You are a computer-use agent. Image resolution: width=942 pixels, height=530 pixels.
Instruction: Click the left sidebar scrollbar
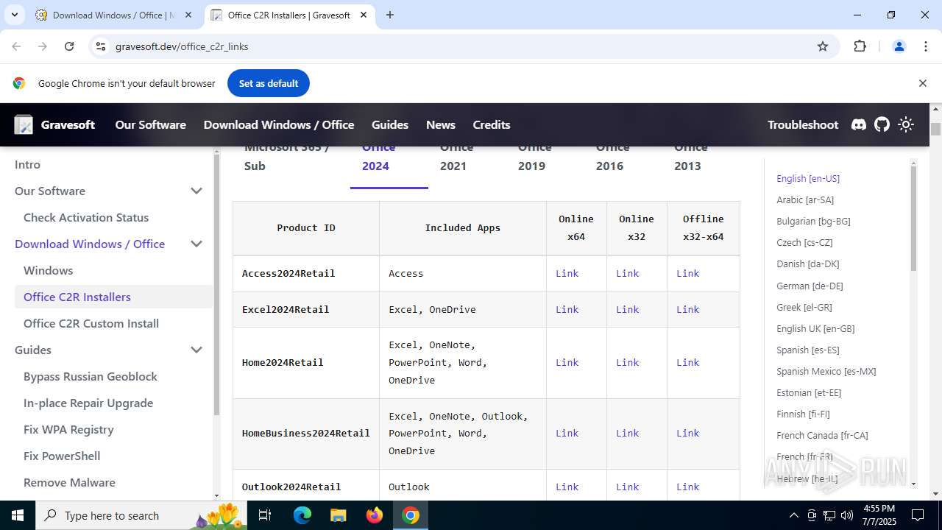point(216,286)
